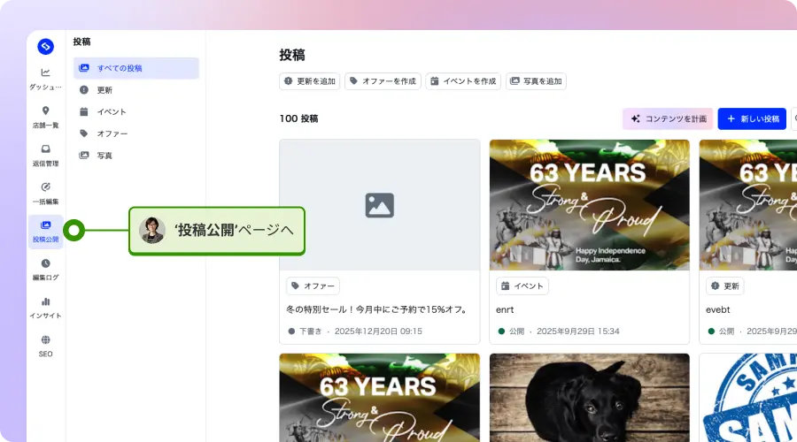Open SEO globe icon
Screen dimensions: 797x442
[45, 339]
